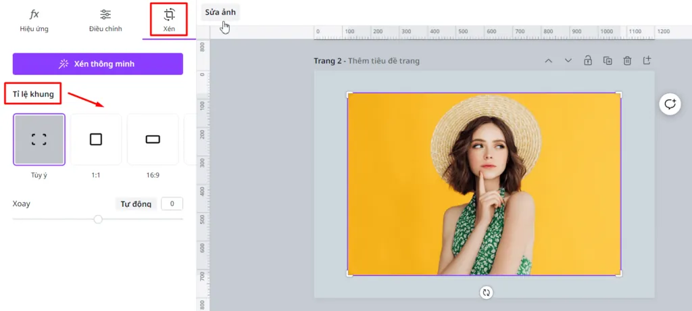Click the rotation angle input field
Screen dimensions: 692x311
[172, 204]
